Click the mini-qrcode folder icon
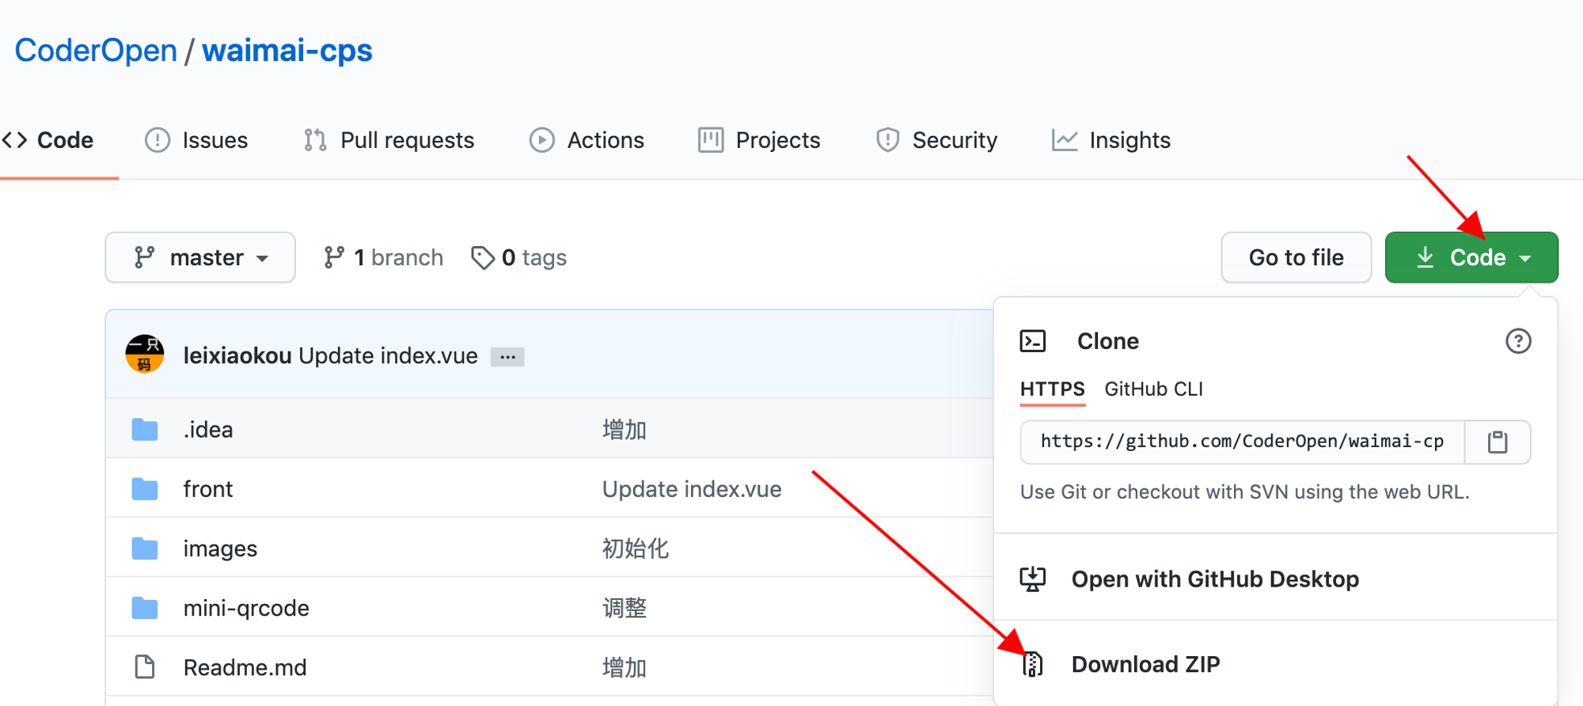Viewport: 1583px width, 706px height. coord(145,608)
